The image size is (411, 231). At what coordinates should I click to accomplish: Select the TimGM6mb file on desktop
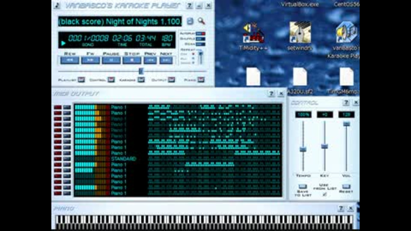345,81
